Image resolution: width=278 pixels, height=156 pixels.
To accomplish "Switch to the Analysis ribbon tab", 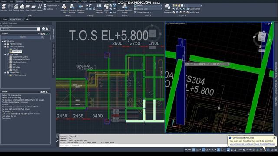I will point(29,1).
